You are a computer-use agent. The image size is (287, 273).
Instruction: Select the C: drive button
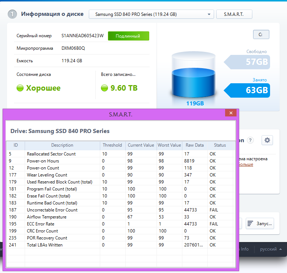click(x=261, y=35)
